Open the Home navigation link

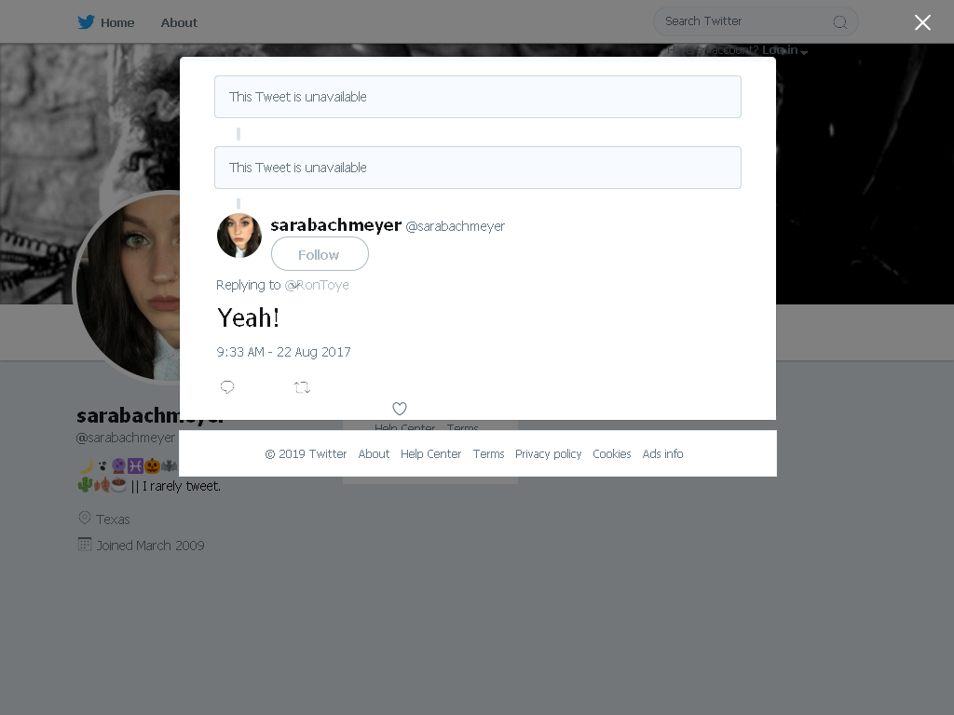116,22
